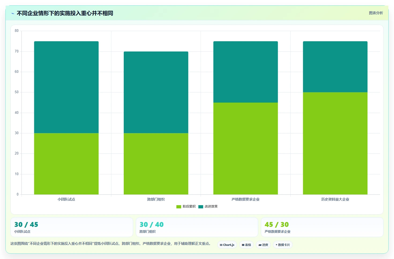
Task: Select the 数据卡片 tag chip
Action: point(283,245)
